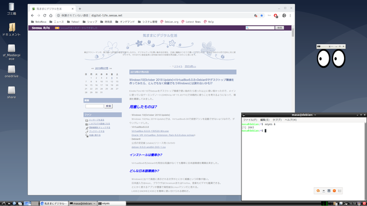Open the panel start menu icon
367x206 pixels.
pos(3,204)
